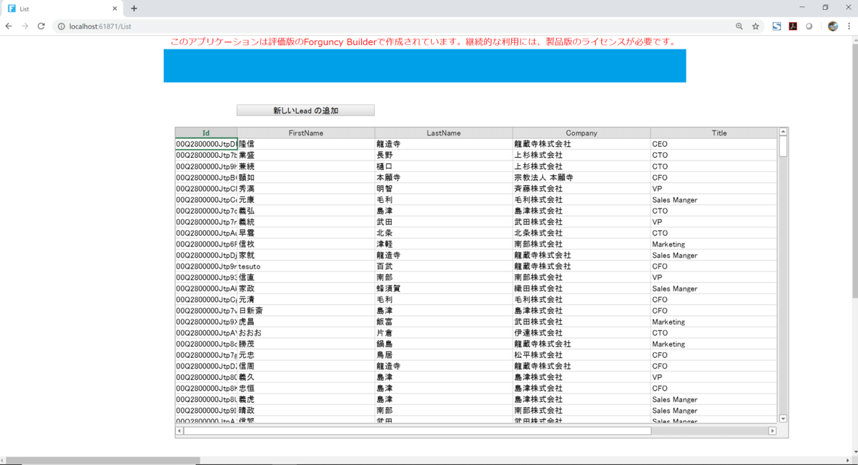Select the Company cell 松平株式会社
858x465 pixels.
point(581,355)
